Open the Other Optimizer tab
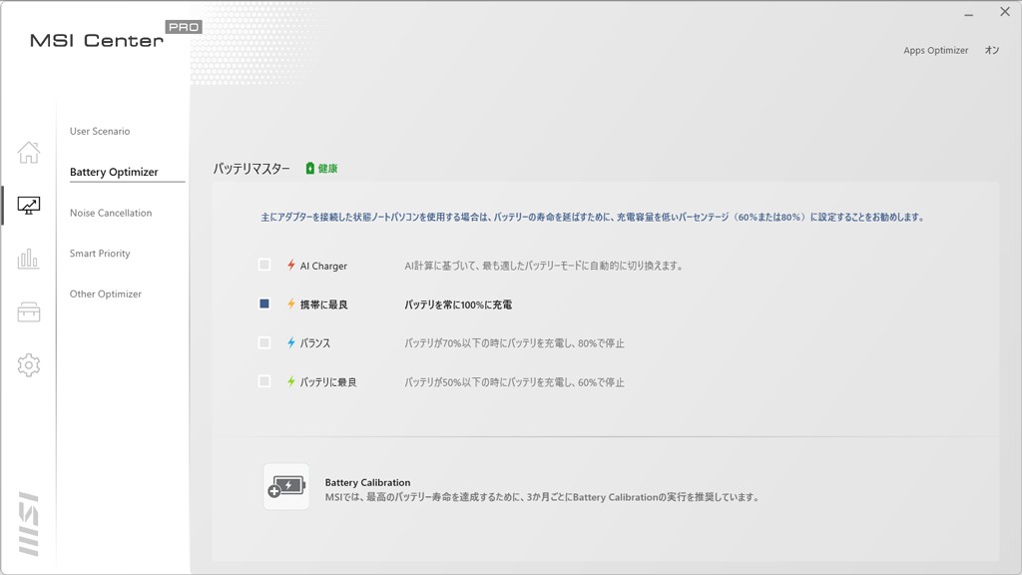Screen dimensions: 1022x575 pos(106,294)
